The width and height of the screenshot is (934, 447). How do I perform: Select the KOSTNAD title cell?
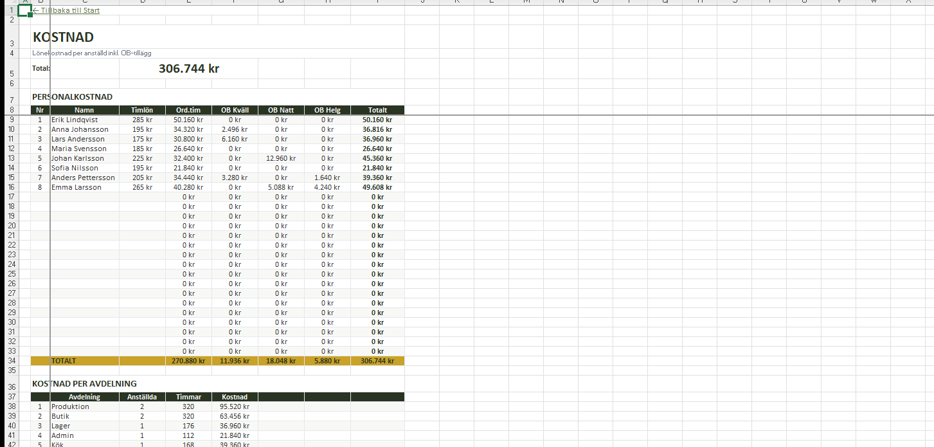click(63, 38)
